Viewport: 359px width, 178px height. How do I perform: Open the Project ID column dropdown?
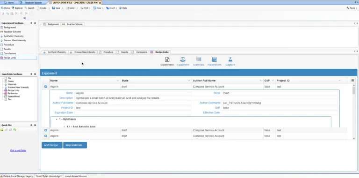[339, 81]
